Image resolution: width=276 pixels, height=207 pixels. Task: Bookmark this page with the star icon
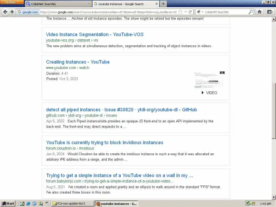click(x=180, y=12)
